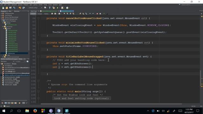Viewport: 203px width, 114px height.
Task: Switch to the Start Page tab
Action: click(34, 11)
